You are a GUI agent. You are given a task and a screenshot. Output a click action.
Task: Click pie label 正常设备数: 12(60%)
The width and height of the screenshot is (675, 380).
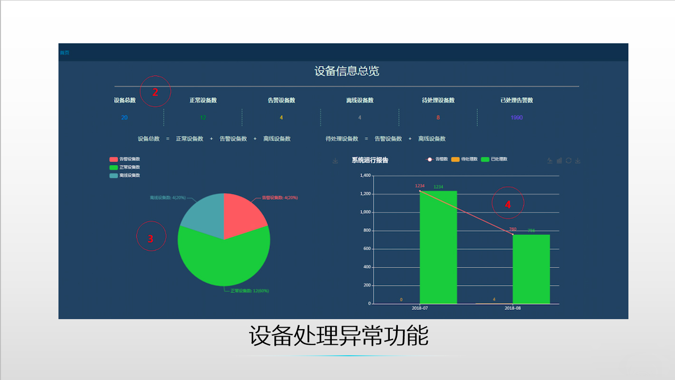(x=250, y=291)
